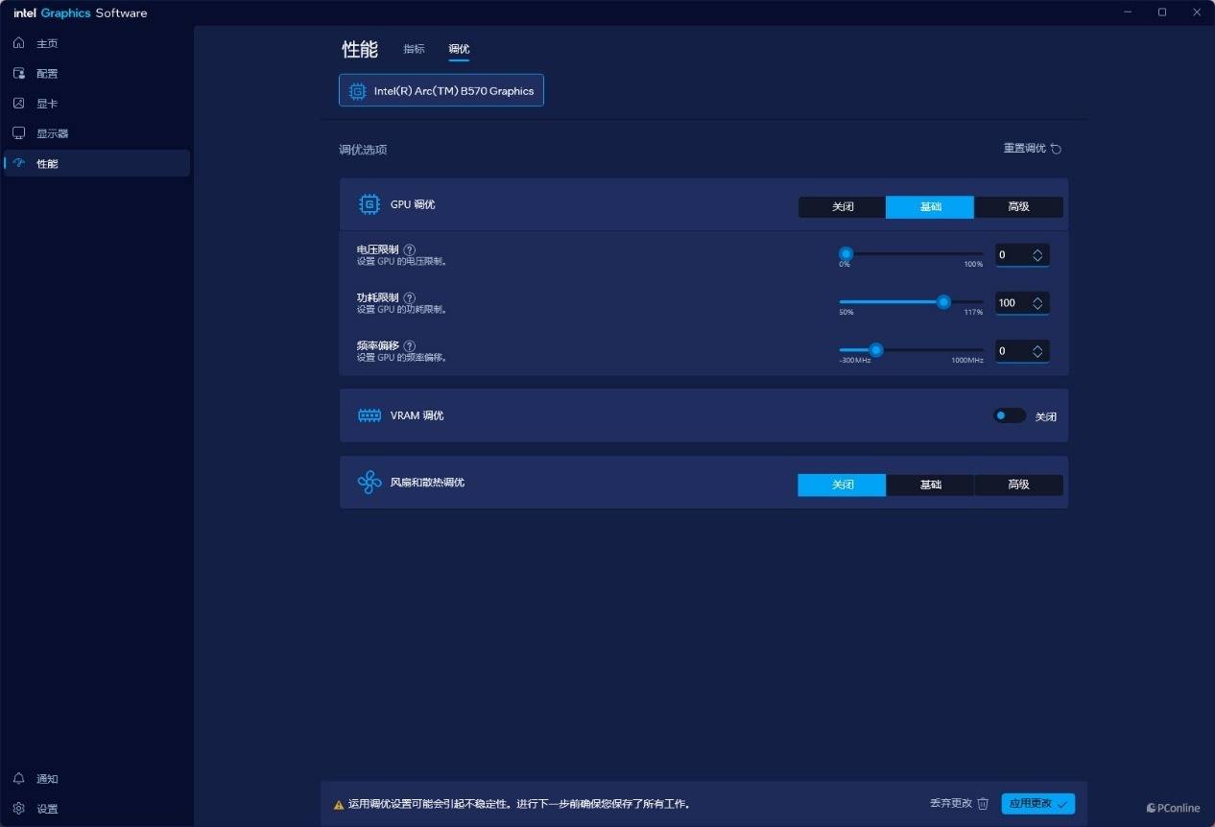Screen dimensions: 1215x827
Task: Open the 显卡 graphics sidebar icon
Action: [x=18, y=104]
